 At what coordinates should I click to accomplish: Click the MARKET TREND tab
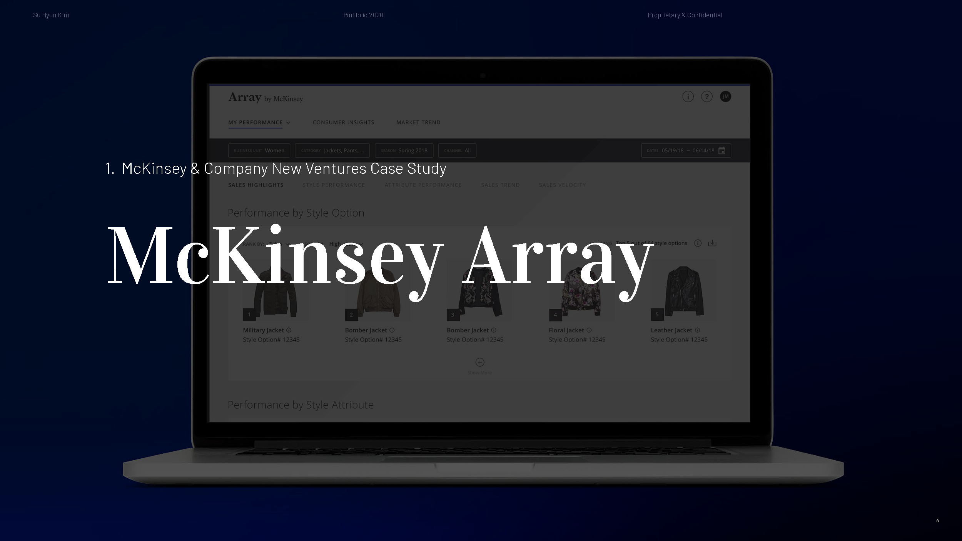pos(418,122)
